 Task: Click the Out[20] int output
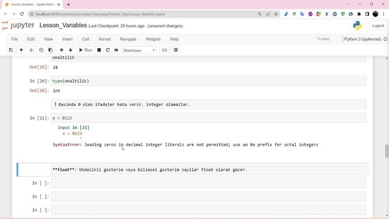pos(57,91)
